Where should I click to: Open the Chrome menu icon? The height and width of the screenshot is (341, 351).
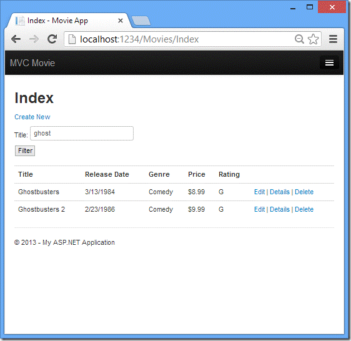[x=333, y=39]
